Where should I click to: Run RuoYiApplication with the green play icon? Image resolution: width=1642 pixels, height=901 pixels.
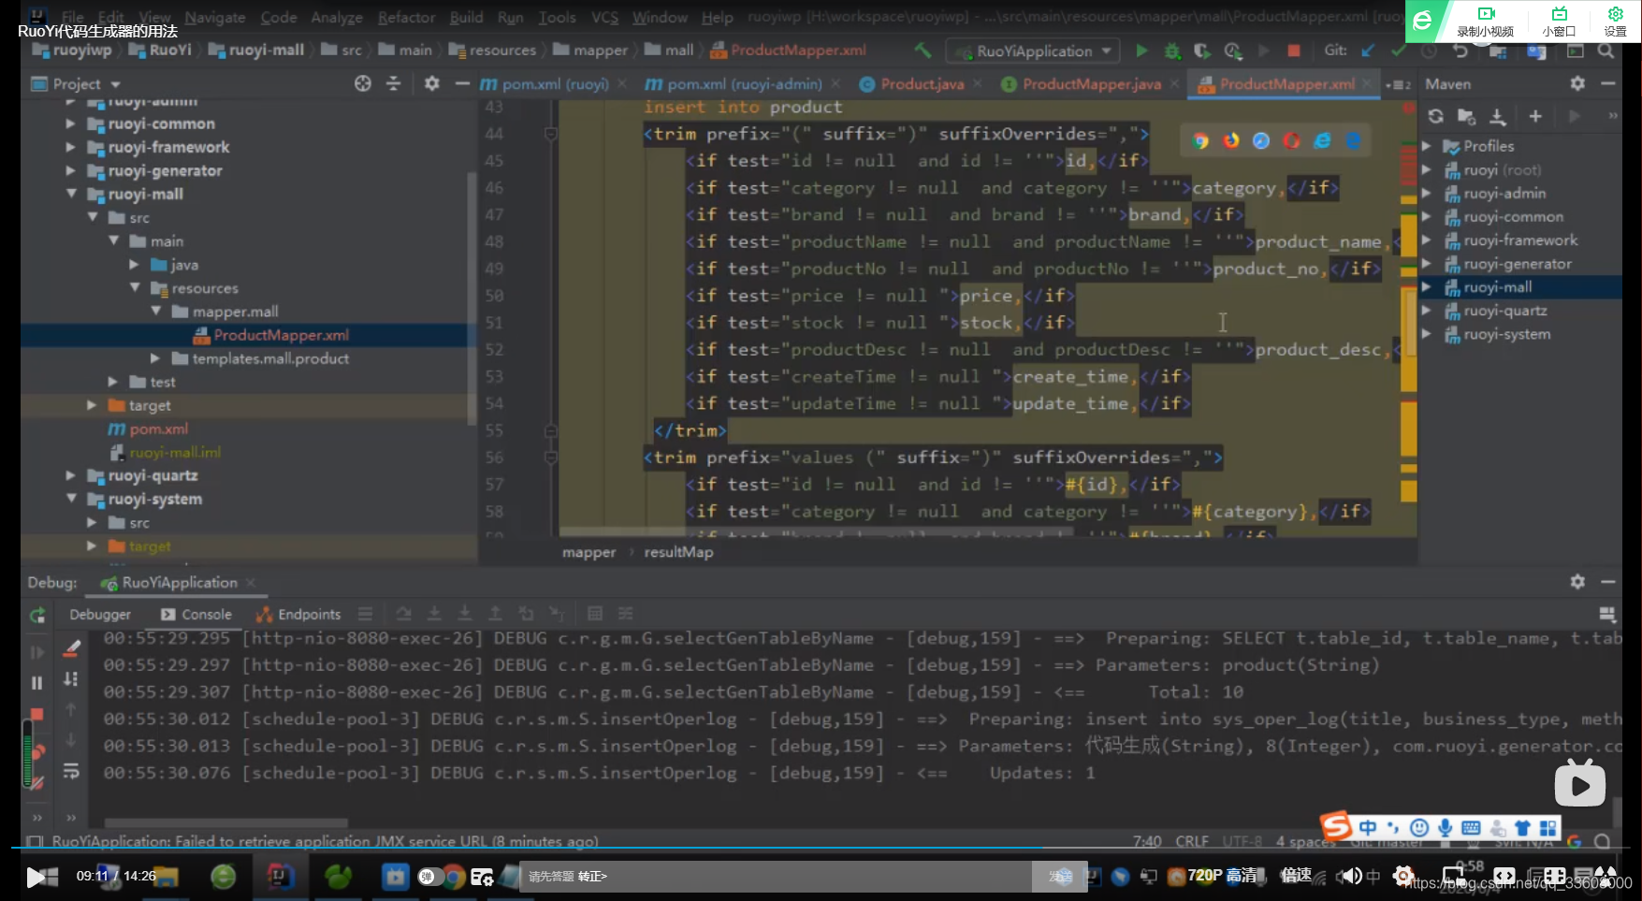1141,51
